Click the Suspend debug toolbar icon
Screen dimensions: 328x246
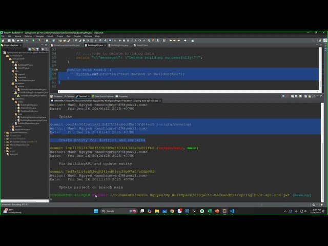(x=124, y=40)
